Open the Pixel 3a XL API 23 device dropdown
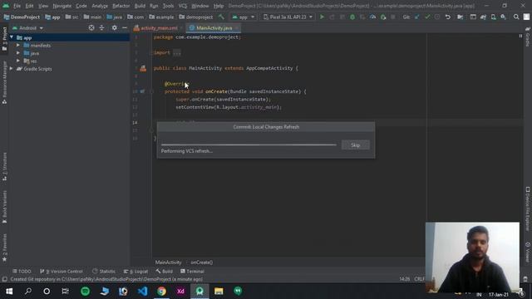Image resolution: width=532 pixels, height=299 pixels. point(288,17)
